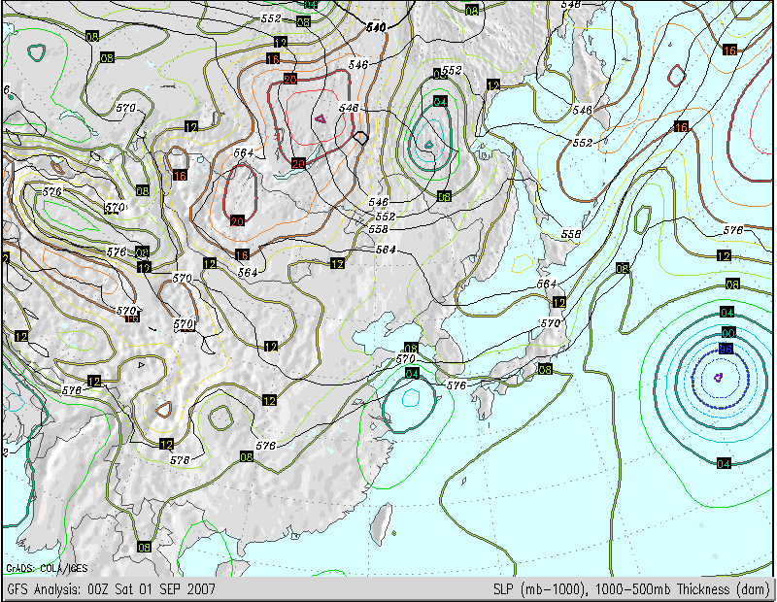Click the small cyan triangle low center marker
Image resolution: width=777 pixels, height=602 pixels.
tap(428, 145)
